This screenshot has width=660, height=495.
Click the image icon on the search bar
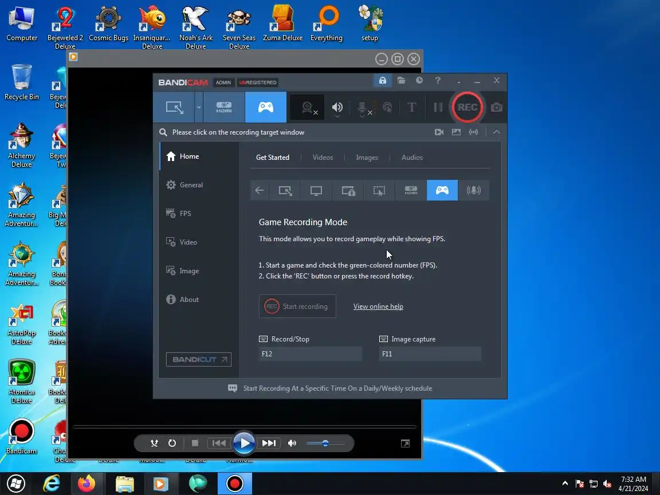(x=456, y=132)
